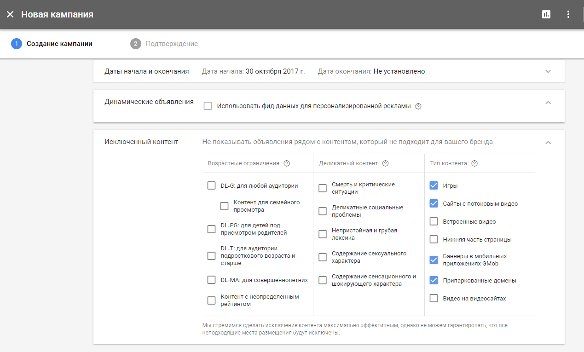Click the Возрастные ограничения column header
The height and width of the screenshot is (352, 584).
pyautogui.click(x=243, y=163)
